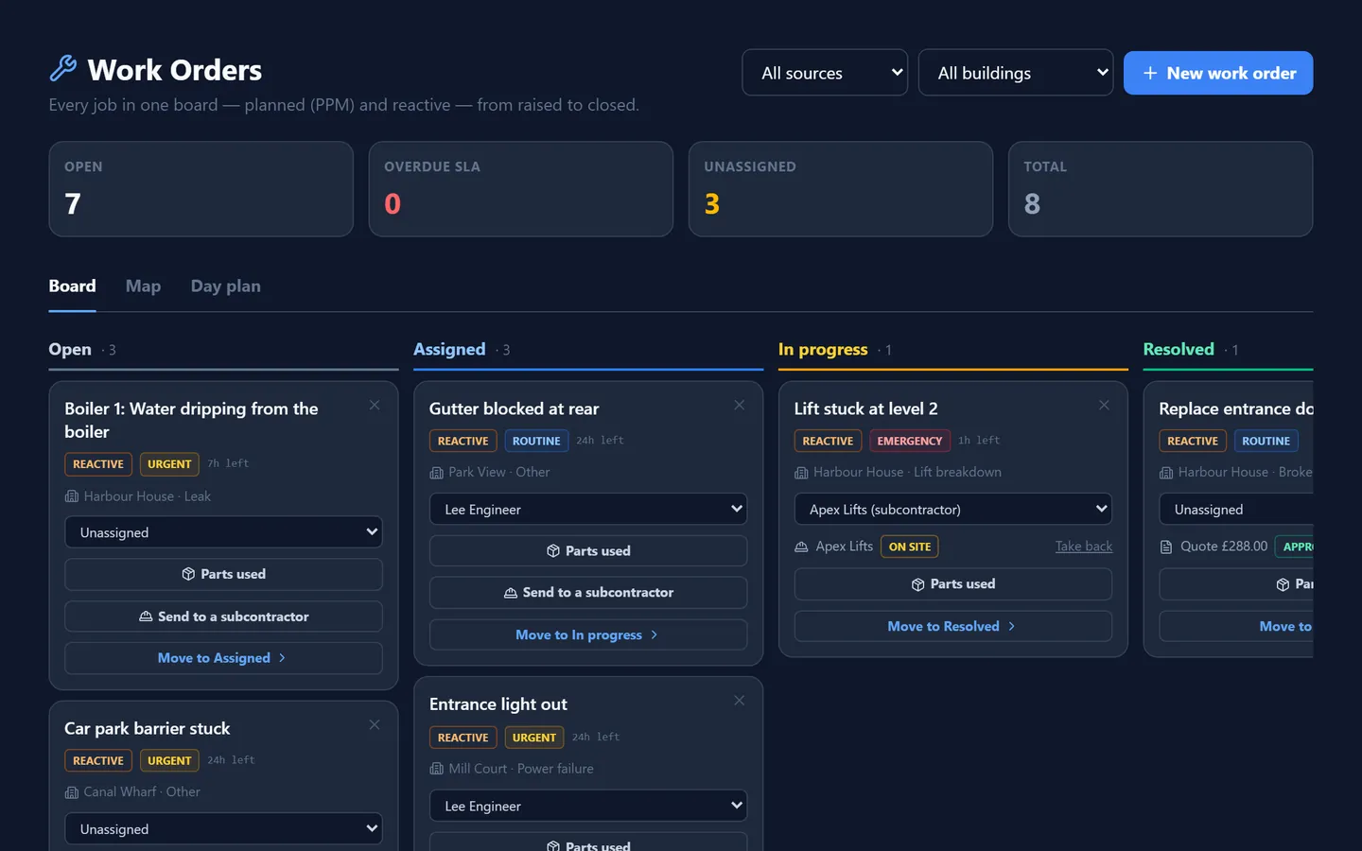This screenshot has height=851, width=1362.
Task: Click Parts used on the Gutter blocked card
Action: coord(588,551)
